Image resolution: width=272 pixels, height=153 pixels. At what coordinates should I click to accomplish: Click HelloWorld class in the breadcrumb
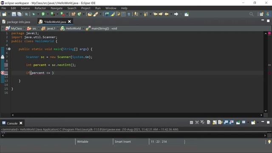[x=73, y=28]
